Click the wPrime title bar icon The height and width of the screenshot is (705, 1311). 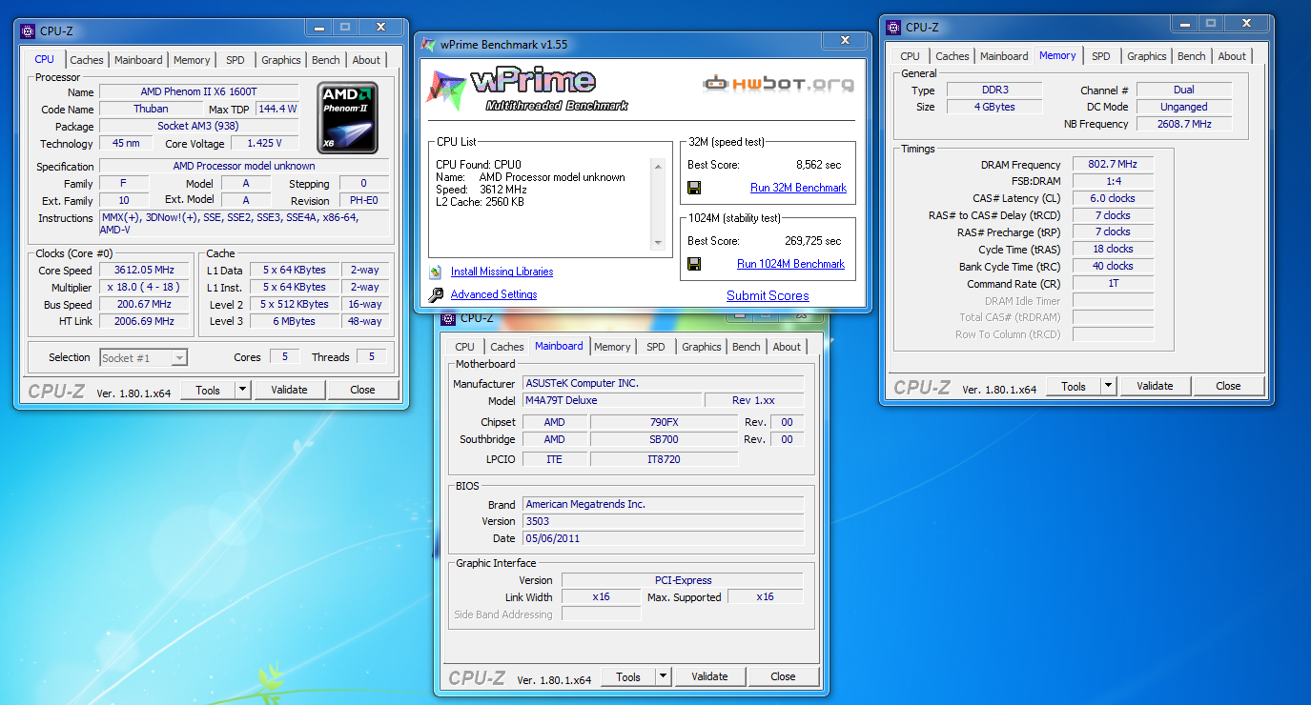click(x=429, y=45)
